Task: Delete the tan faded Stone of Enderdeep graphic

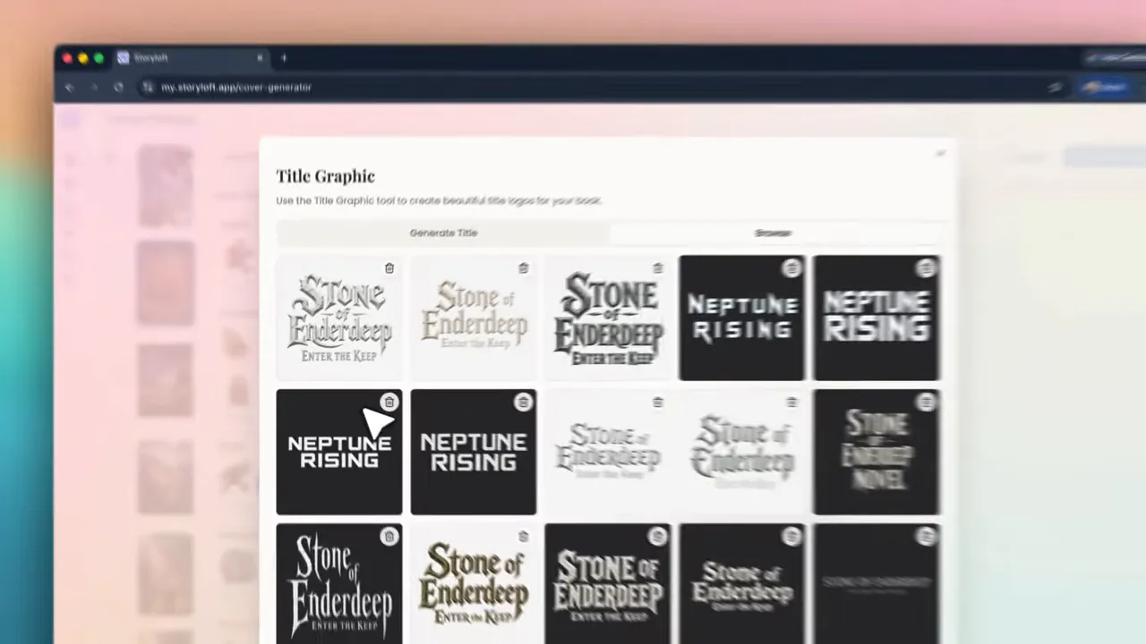Action: tap(523, 267)
